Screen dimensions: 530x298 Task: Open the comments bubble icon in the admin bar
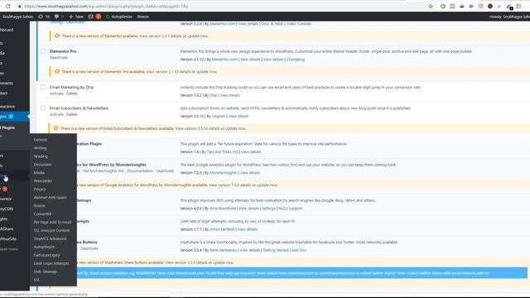click(59, 17)
